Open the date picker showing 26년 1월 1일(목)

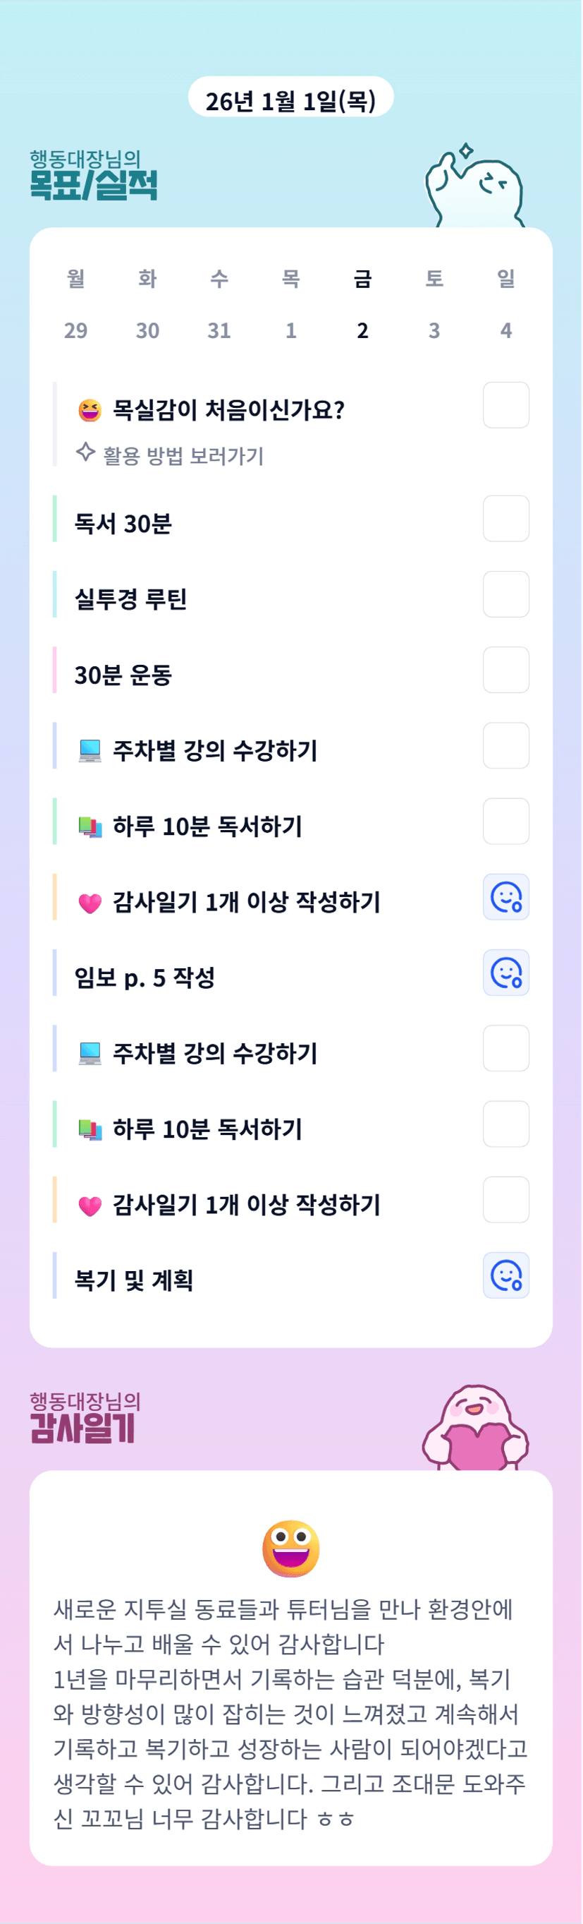(x=290, y=100)
